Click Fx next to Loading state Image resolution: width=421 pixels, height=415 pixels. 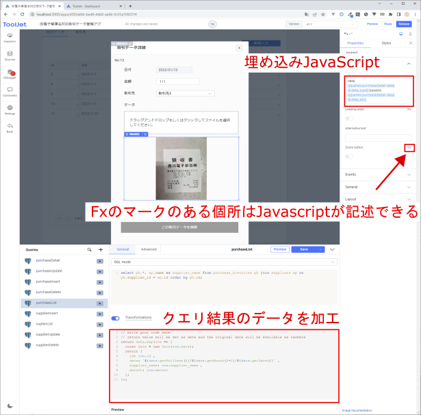[x=409, y=110]
